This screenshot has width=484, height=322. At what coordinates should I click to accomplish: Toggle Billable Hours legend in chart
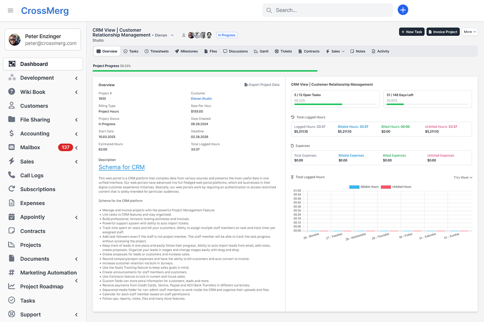(x=364, y=187)
